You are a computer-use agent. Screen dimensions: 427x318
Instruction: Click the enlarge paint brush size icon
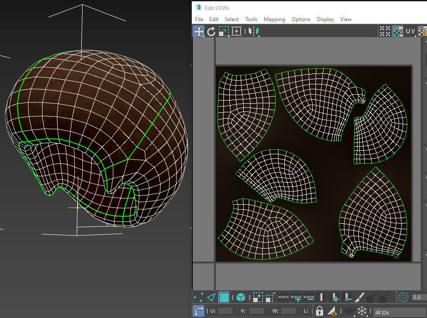click(x=372, y=297)
